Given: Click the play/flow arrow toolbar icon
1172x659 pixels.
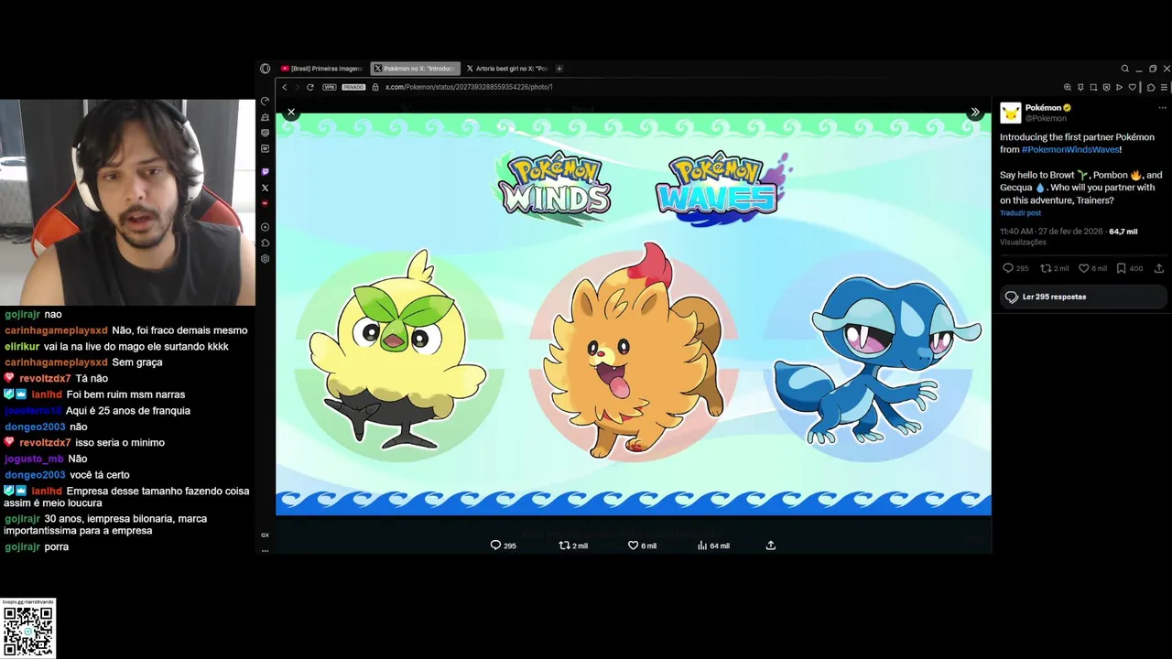Looking at the screenshot, I should point(1119,87).
